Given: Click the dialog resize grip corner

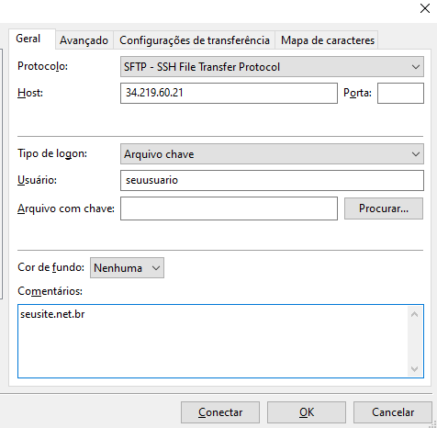Looking at the screenshot, I should click(x=433, y=424).
